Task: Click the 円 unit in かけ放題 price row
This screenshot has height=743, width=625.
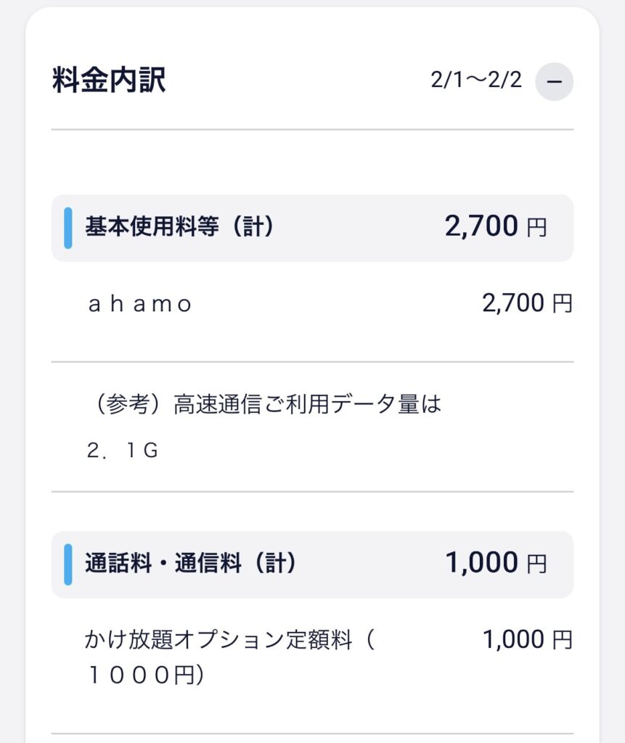Action: point(563,641)
